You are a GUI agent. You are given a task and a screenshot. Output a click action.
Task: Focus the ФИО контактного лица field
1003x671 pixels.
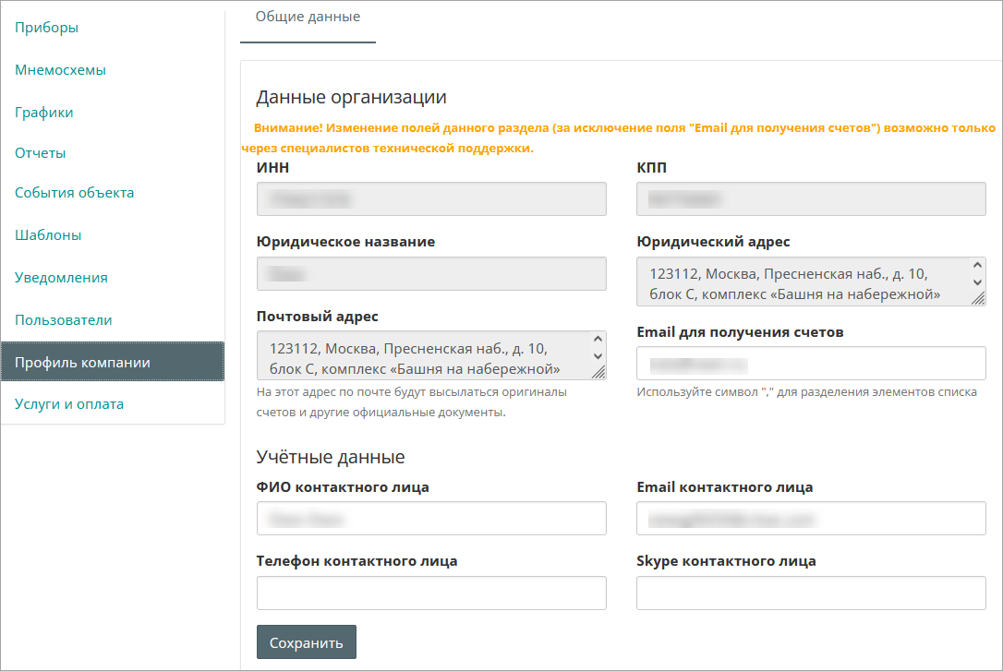pyautogui.click(x=431, y=519)
